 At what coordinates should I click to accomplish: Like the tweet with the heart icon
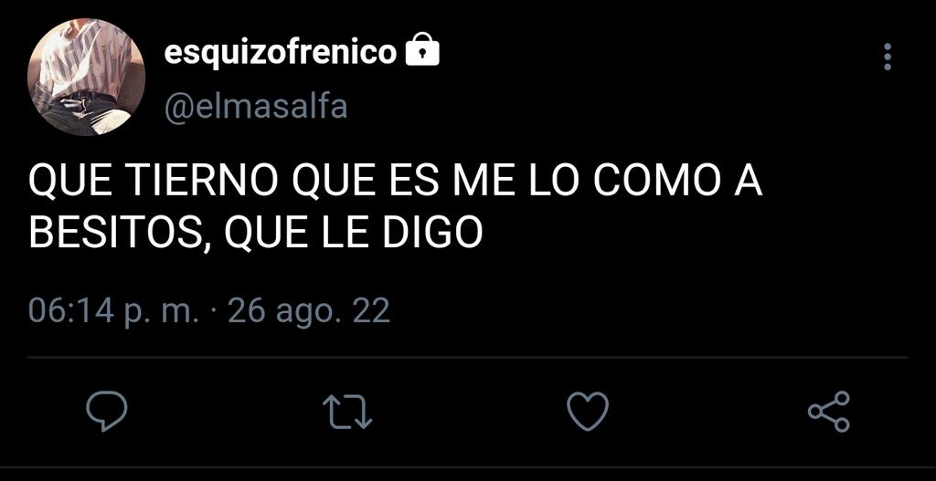click(588, 412)
